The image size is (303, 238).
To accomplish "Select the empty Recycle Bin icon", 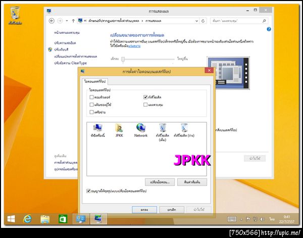I will [184, 130].
